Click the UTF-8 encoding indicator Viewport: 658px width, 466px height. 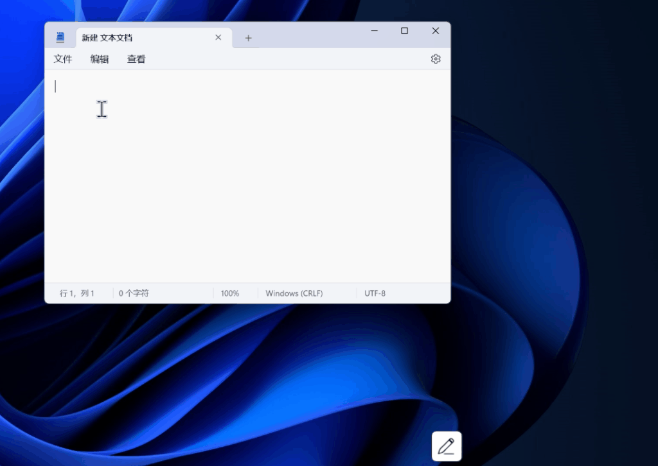tap(375, 293)
